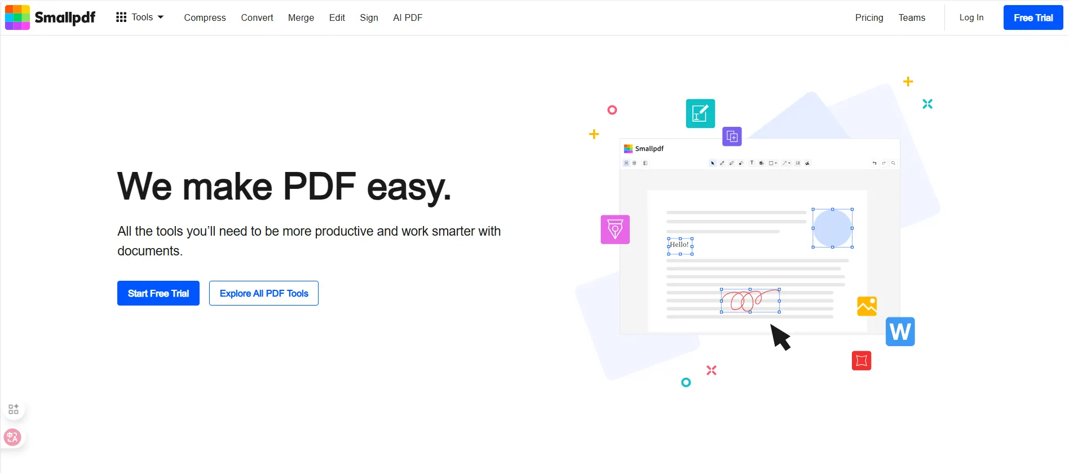
Task: Go to the Merge tool
Action: click(301, 17)
